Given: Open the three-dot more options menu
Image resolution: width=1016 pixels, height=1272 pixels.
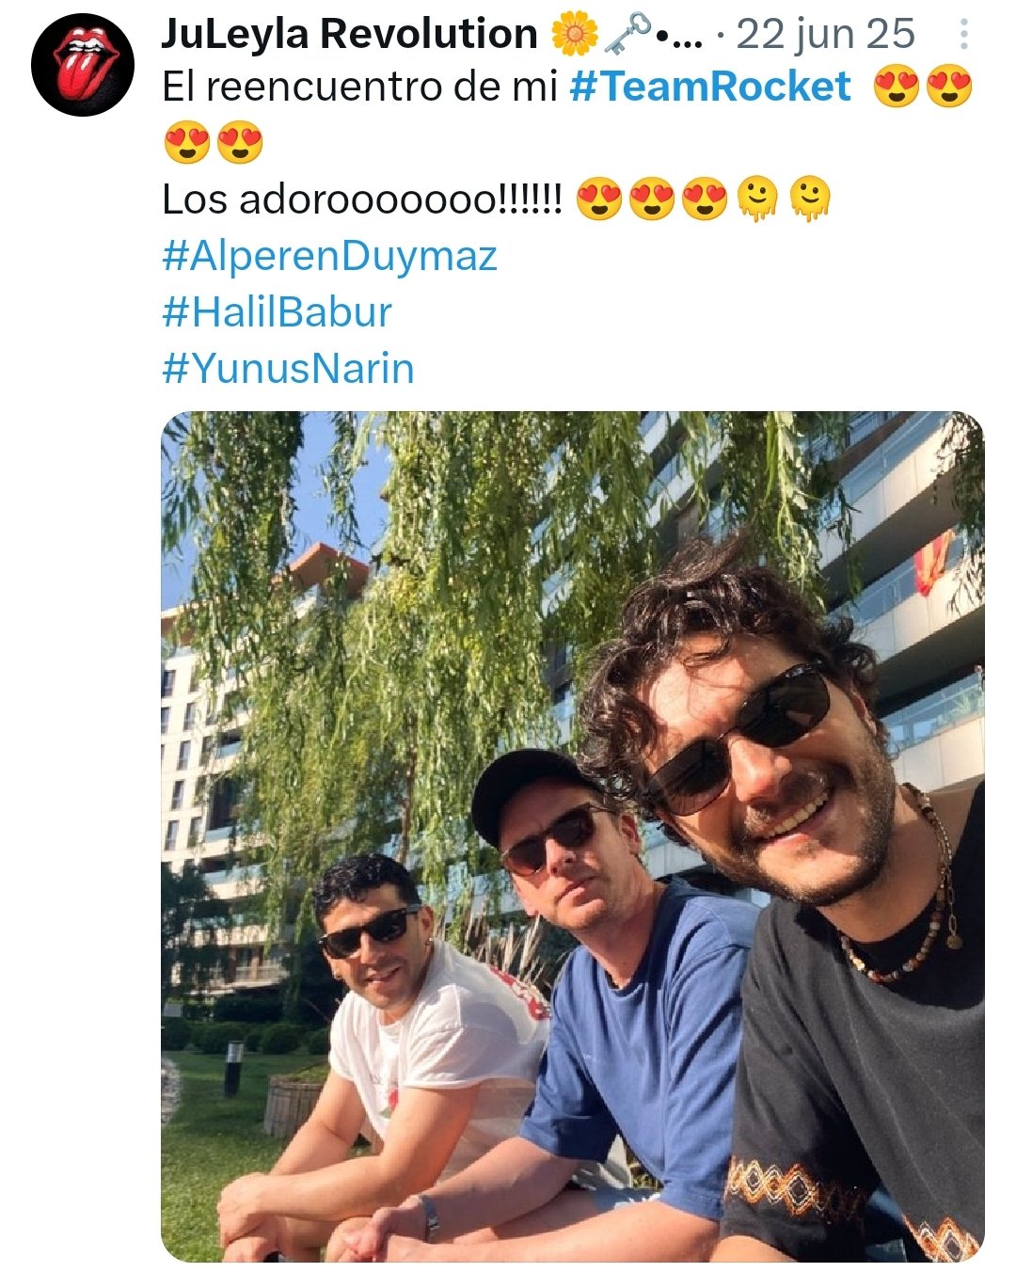Looking at the screenshot, I should point(963,35).
